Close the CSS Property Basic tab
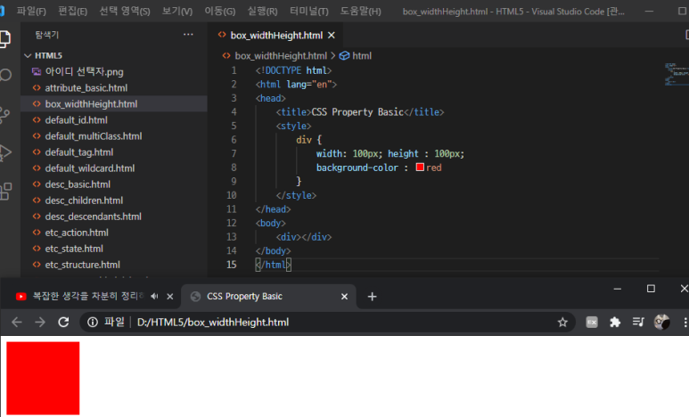Viewport: 689px width, 417px height. click(344, 297)
